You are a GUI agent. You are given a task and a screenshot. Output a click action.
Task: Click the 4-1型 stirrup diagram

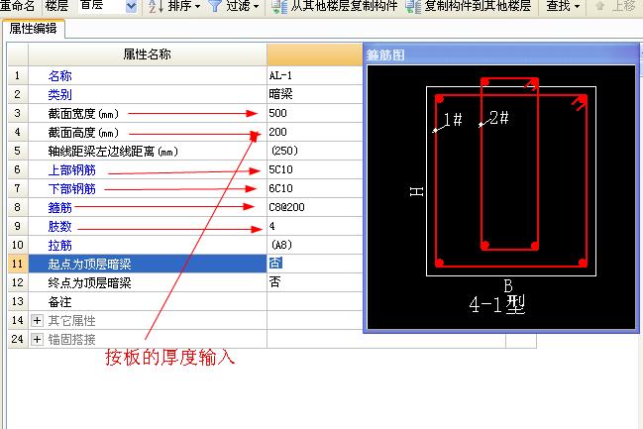500,197
